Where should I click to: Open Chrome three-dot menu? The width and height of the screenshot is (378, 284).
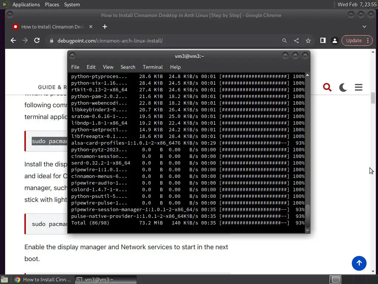pyautogui.click(x=368, y=41)
